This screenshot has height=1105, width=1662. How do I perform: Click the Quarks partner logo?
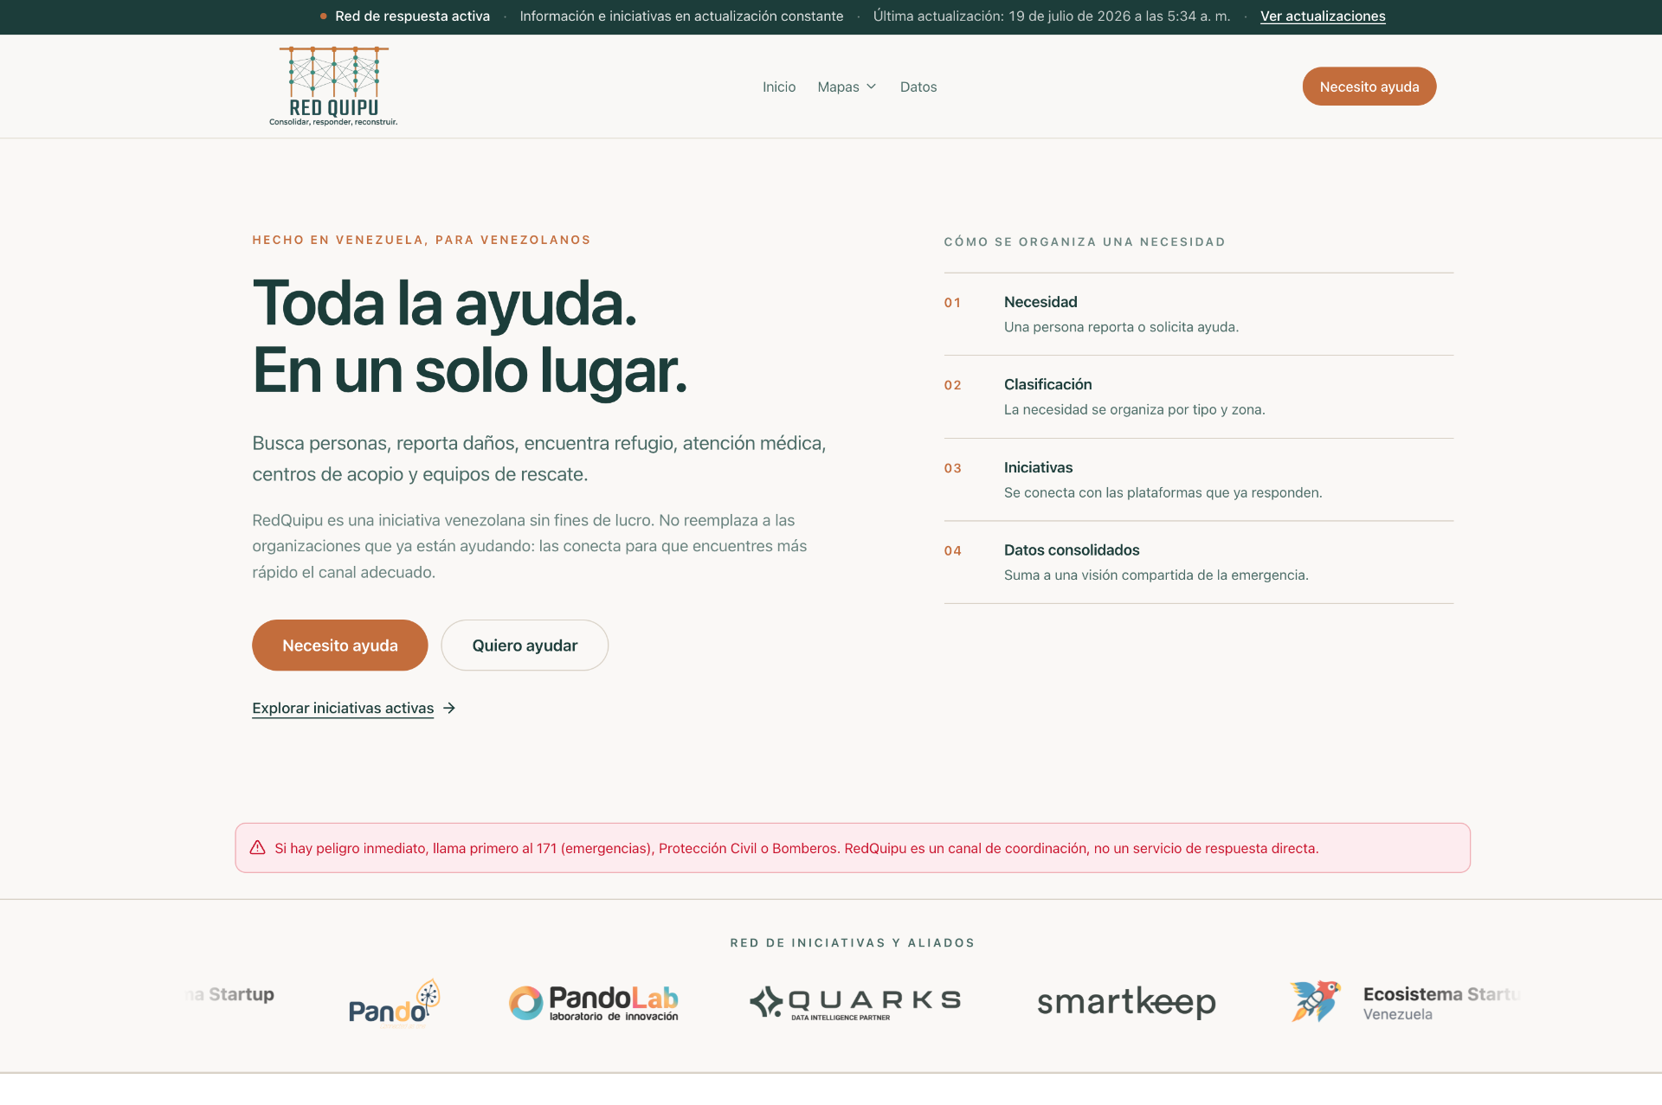click(855, 1003)
